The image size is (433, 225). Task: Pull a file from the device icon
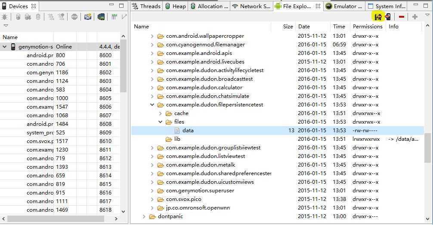coord(378,17)
